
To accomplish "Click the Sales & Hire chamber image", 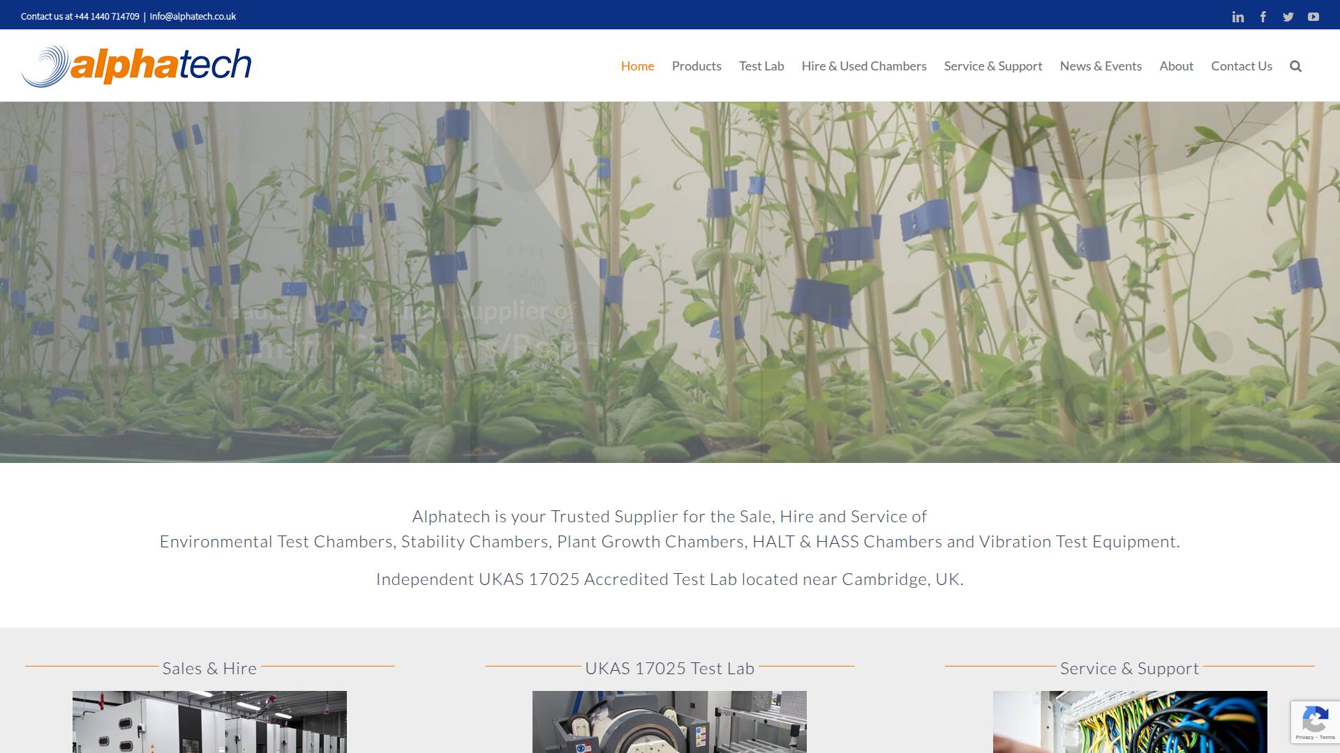I will tap(209, 722).
